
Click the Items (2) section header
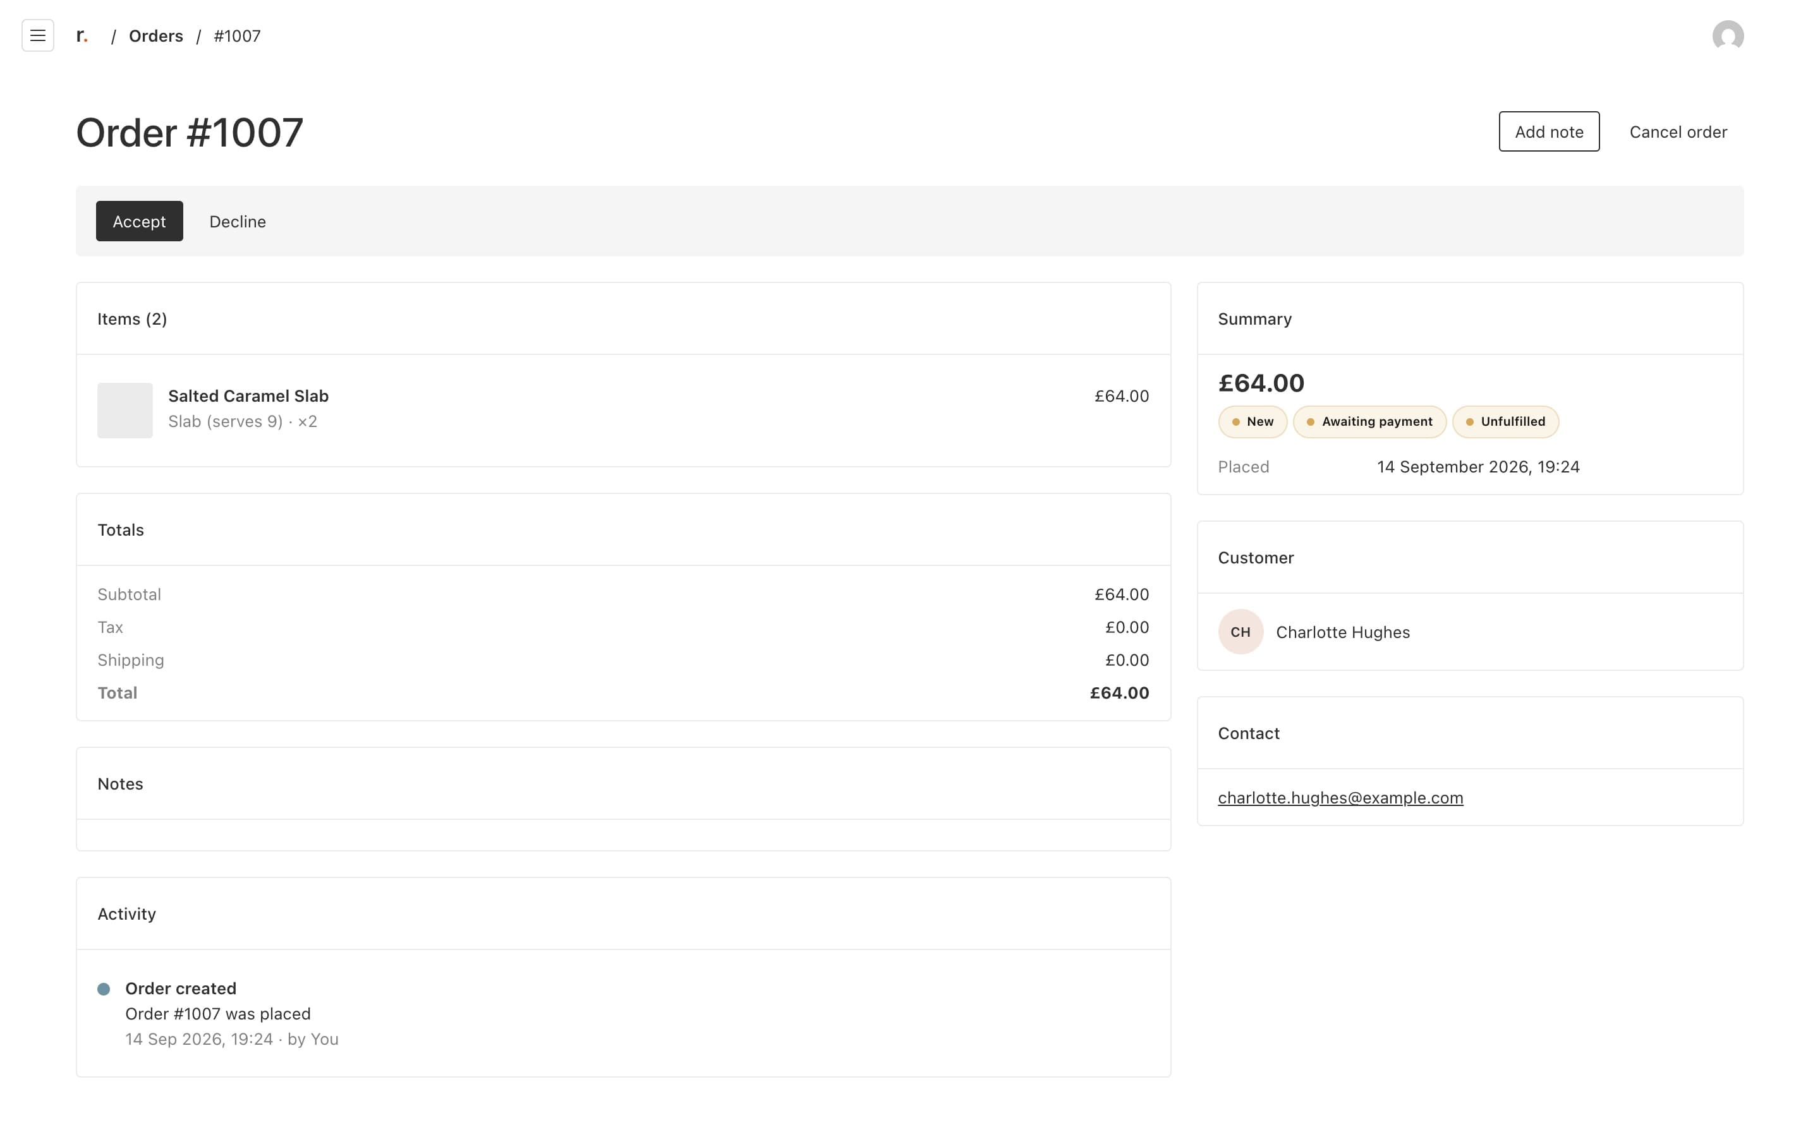tap(622, 319)
